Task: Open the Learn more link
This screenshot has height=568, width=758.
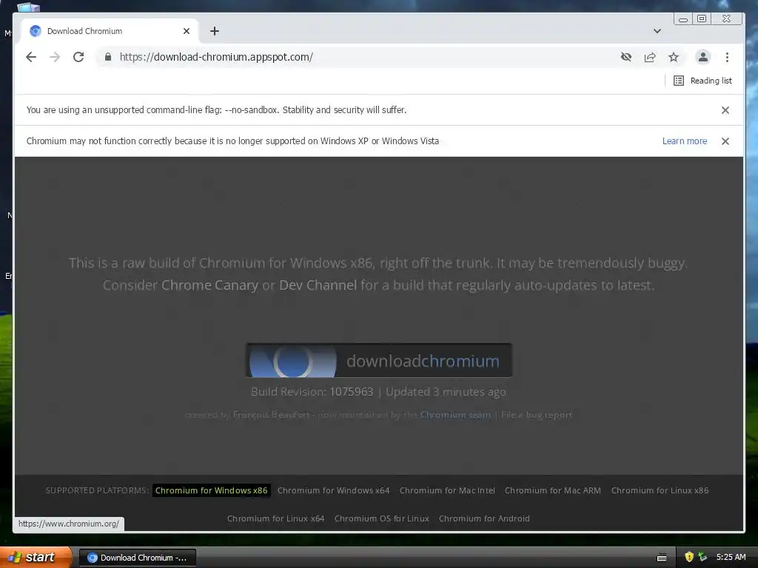Action: tap(685, 141)
